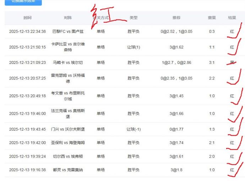Open the 门兴 vs 沃尔夫斯堡 match
Image resolution: width=245 pixels, height=181 pixels.
click(68, 129)
